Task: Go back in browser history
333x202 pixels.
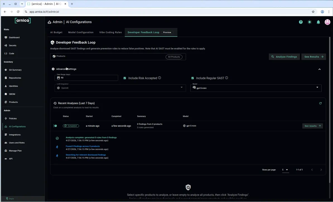Action: pyautogui.click(x=5, y=12)
